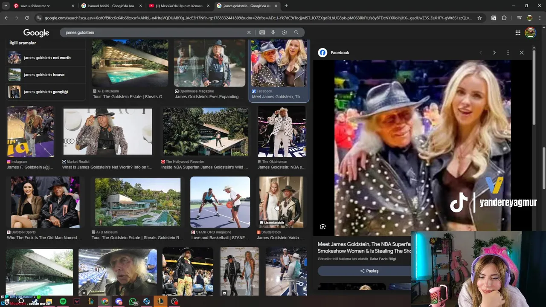Open the media control playlist icon
The width and height of the screenshot is (546, 307).
tap(519, 18)
